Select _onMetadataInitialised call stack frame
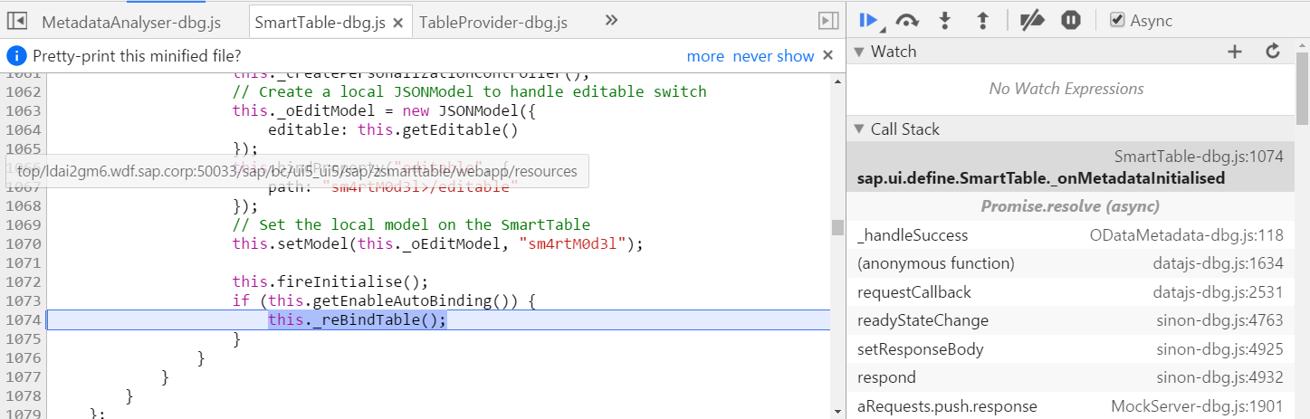 (x=1070, y=167)
